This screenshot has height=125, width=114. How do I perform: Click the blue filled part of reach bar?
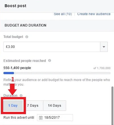[9, 73]
